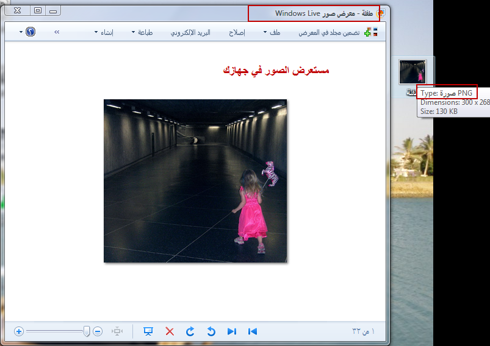This screenshot has width=490, height=346.
Task: Go to the previous photo
Action: coord(252,331)
